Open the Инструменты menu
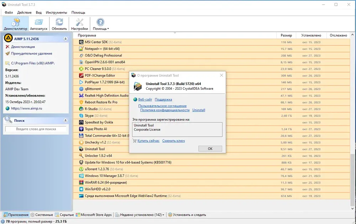The height and width of the screenshot is (224, 356). tap(56, 12)
